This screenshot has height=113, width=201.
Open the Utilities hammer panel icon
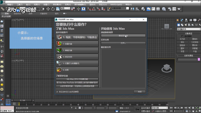(x=199, y=20)
